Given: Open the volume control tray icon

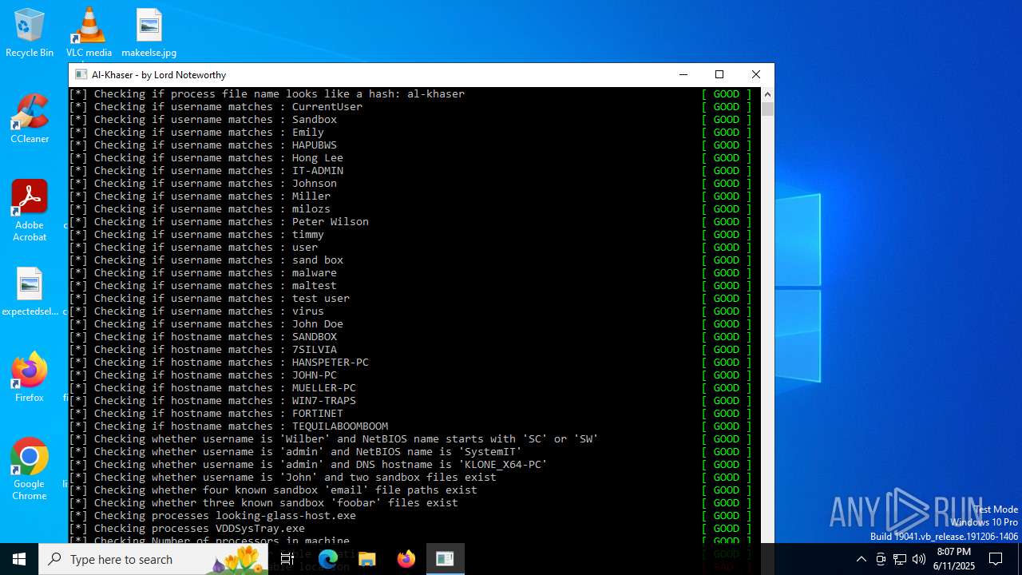Looking at the screenshot, I should click(x=919, y=559).
